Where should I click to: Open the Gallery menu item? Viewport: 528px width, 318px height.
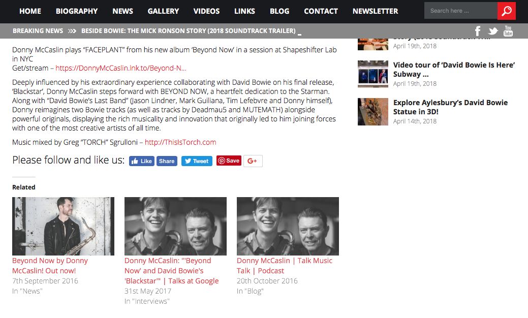pyautogui.click(x=163, y=11)
